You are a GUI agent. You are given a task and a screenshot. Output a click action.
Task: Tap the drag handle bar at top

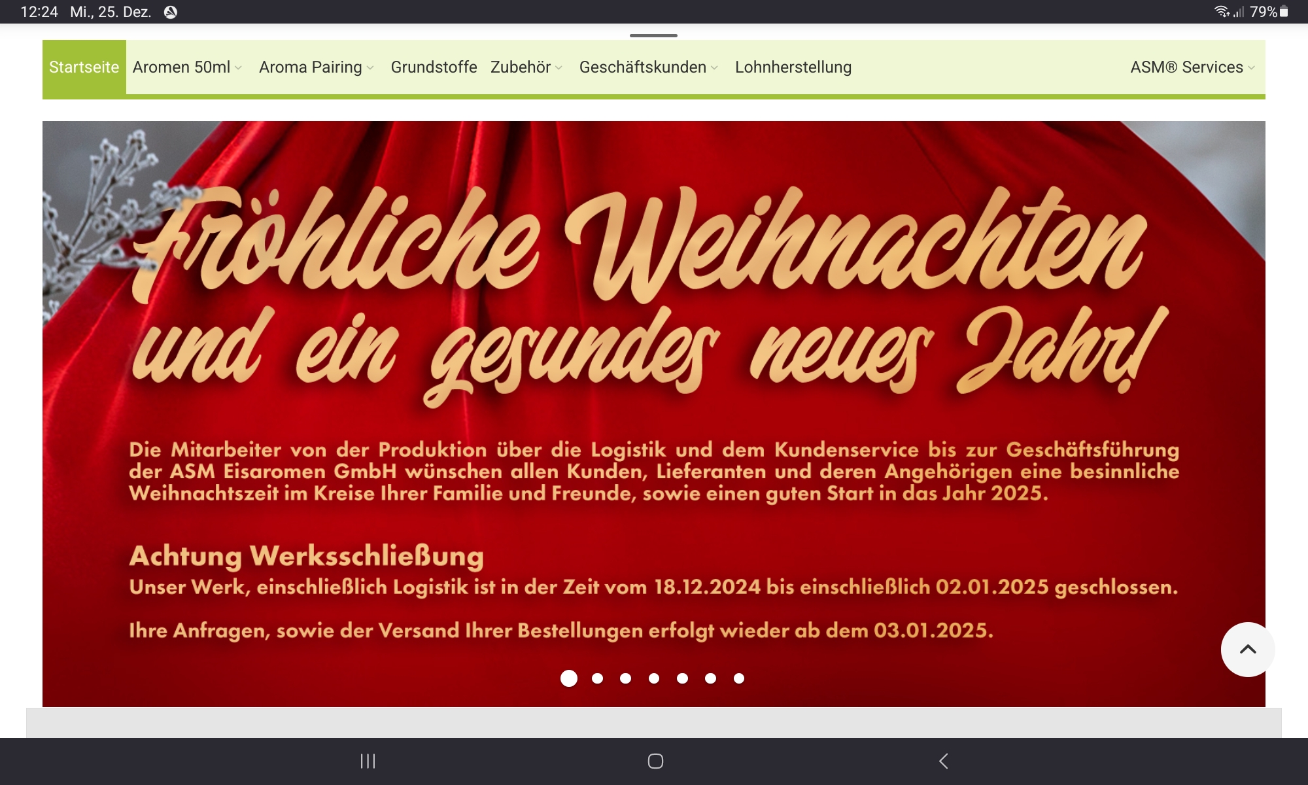pos(653,35)
